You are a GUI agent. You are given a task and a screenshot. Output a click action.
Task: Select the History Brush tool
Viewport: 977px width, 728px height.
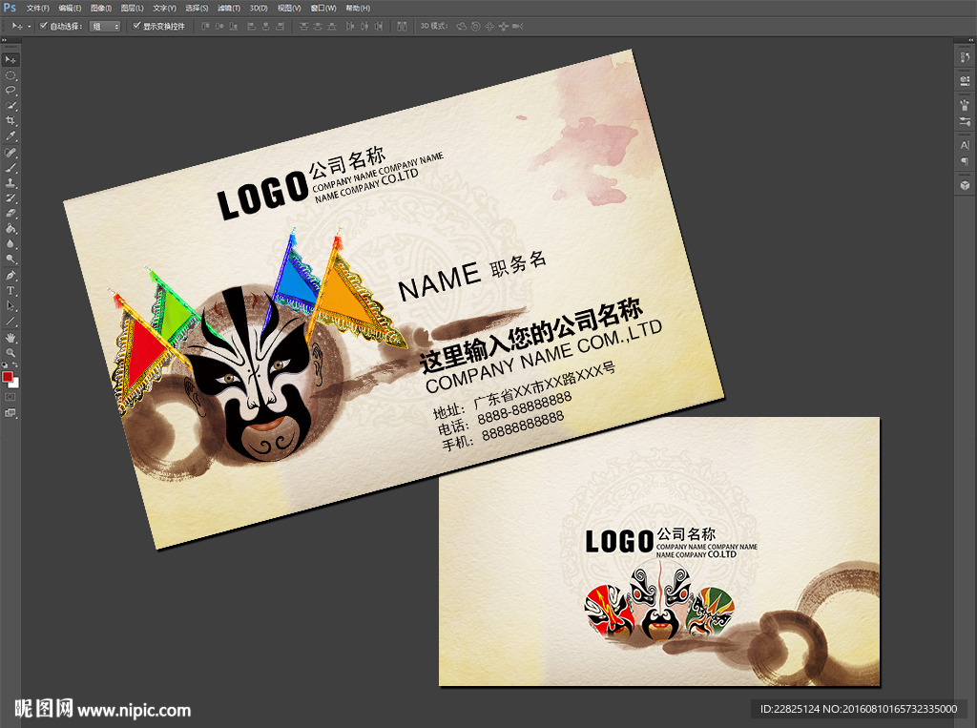(x=10, y=198)
